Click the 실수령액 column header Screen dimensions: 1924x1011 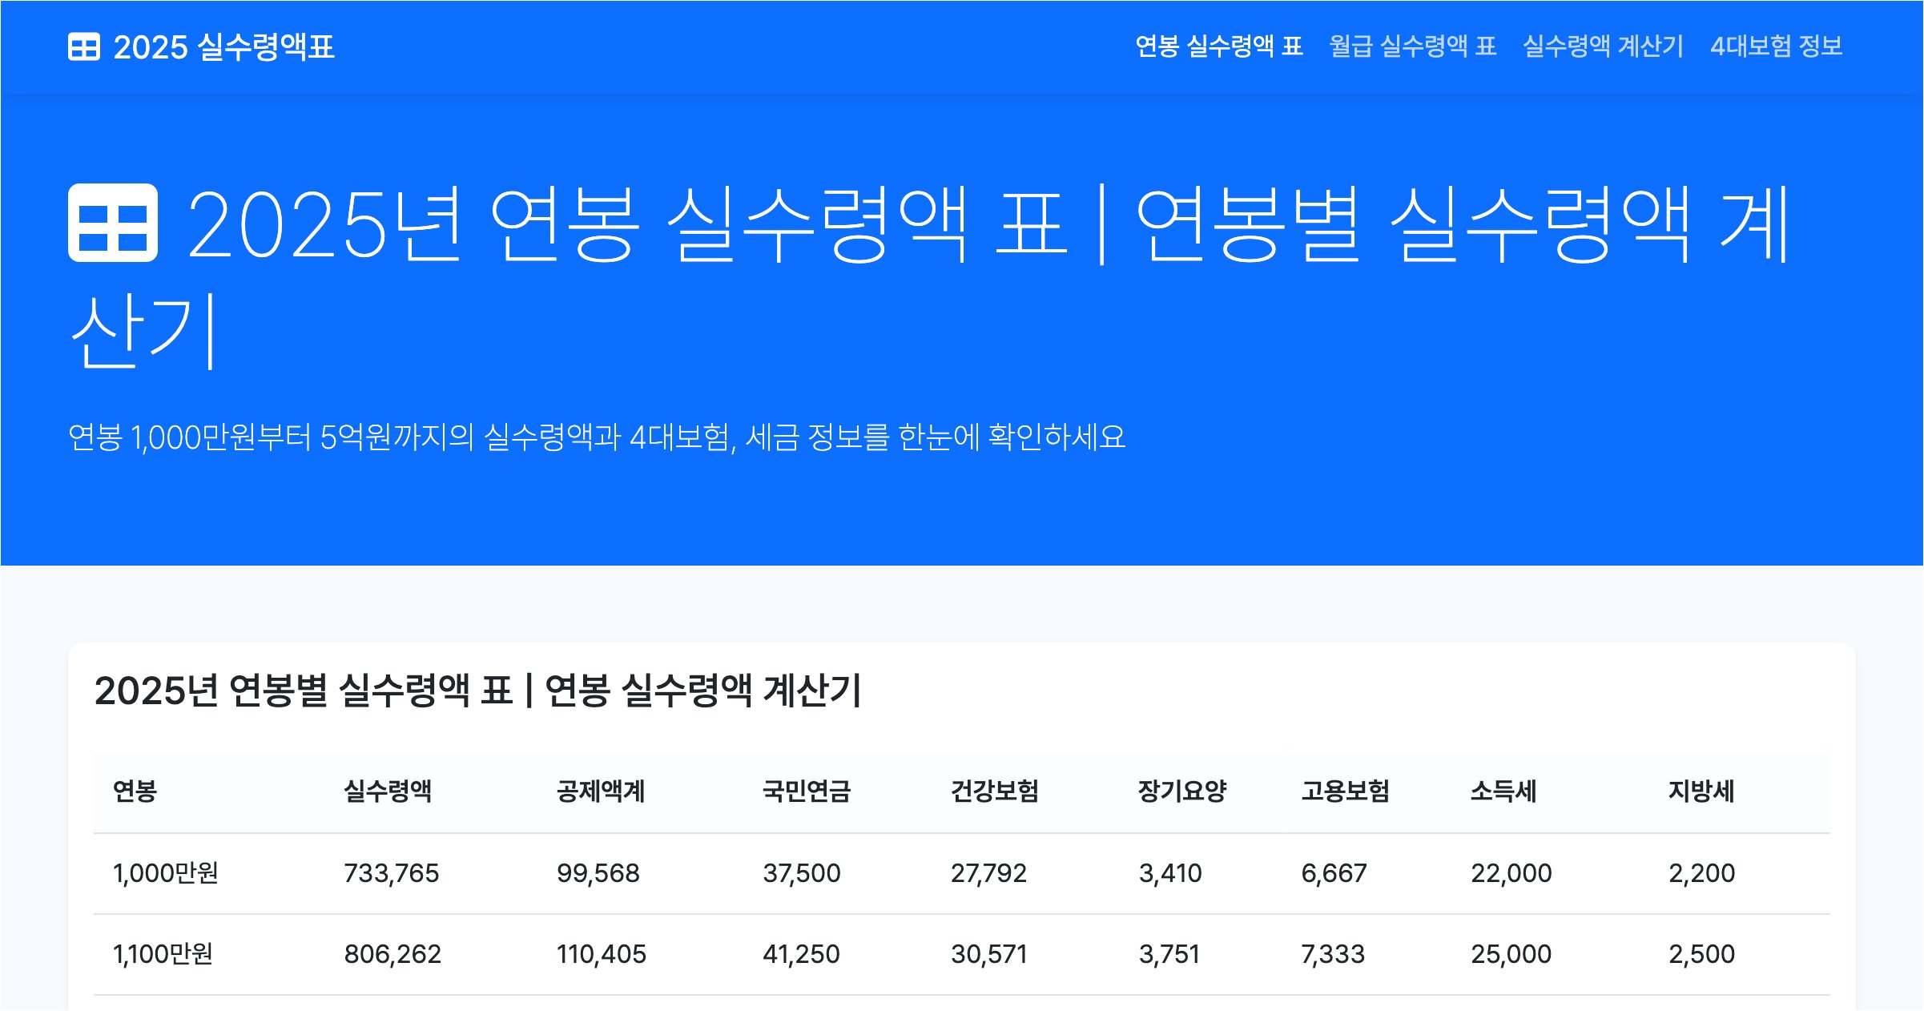click(388, 791)
